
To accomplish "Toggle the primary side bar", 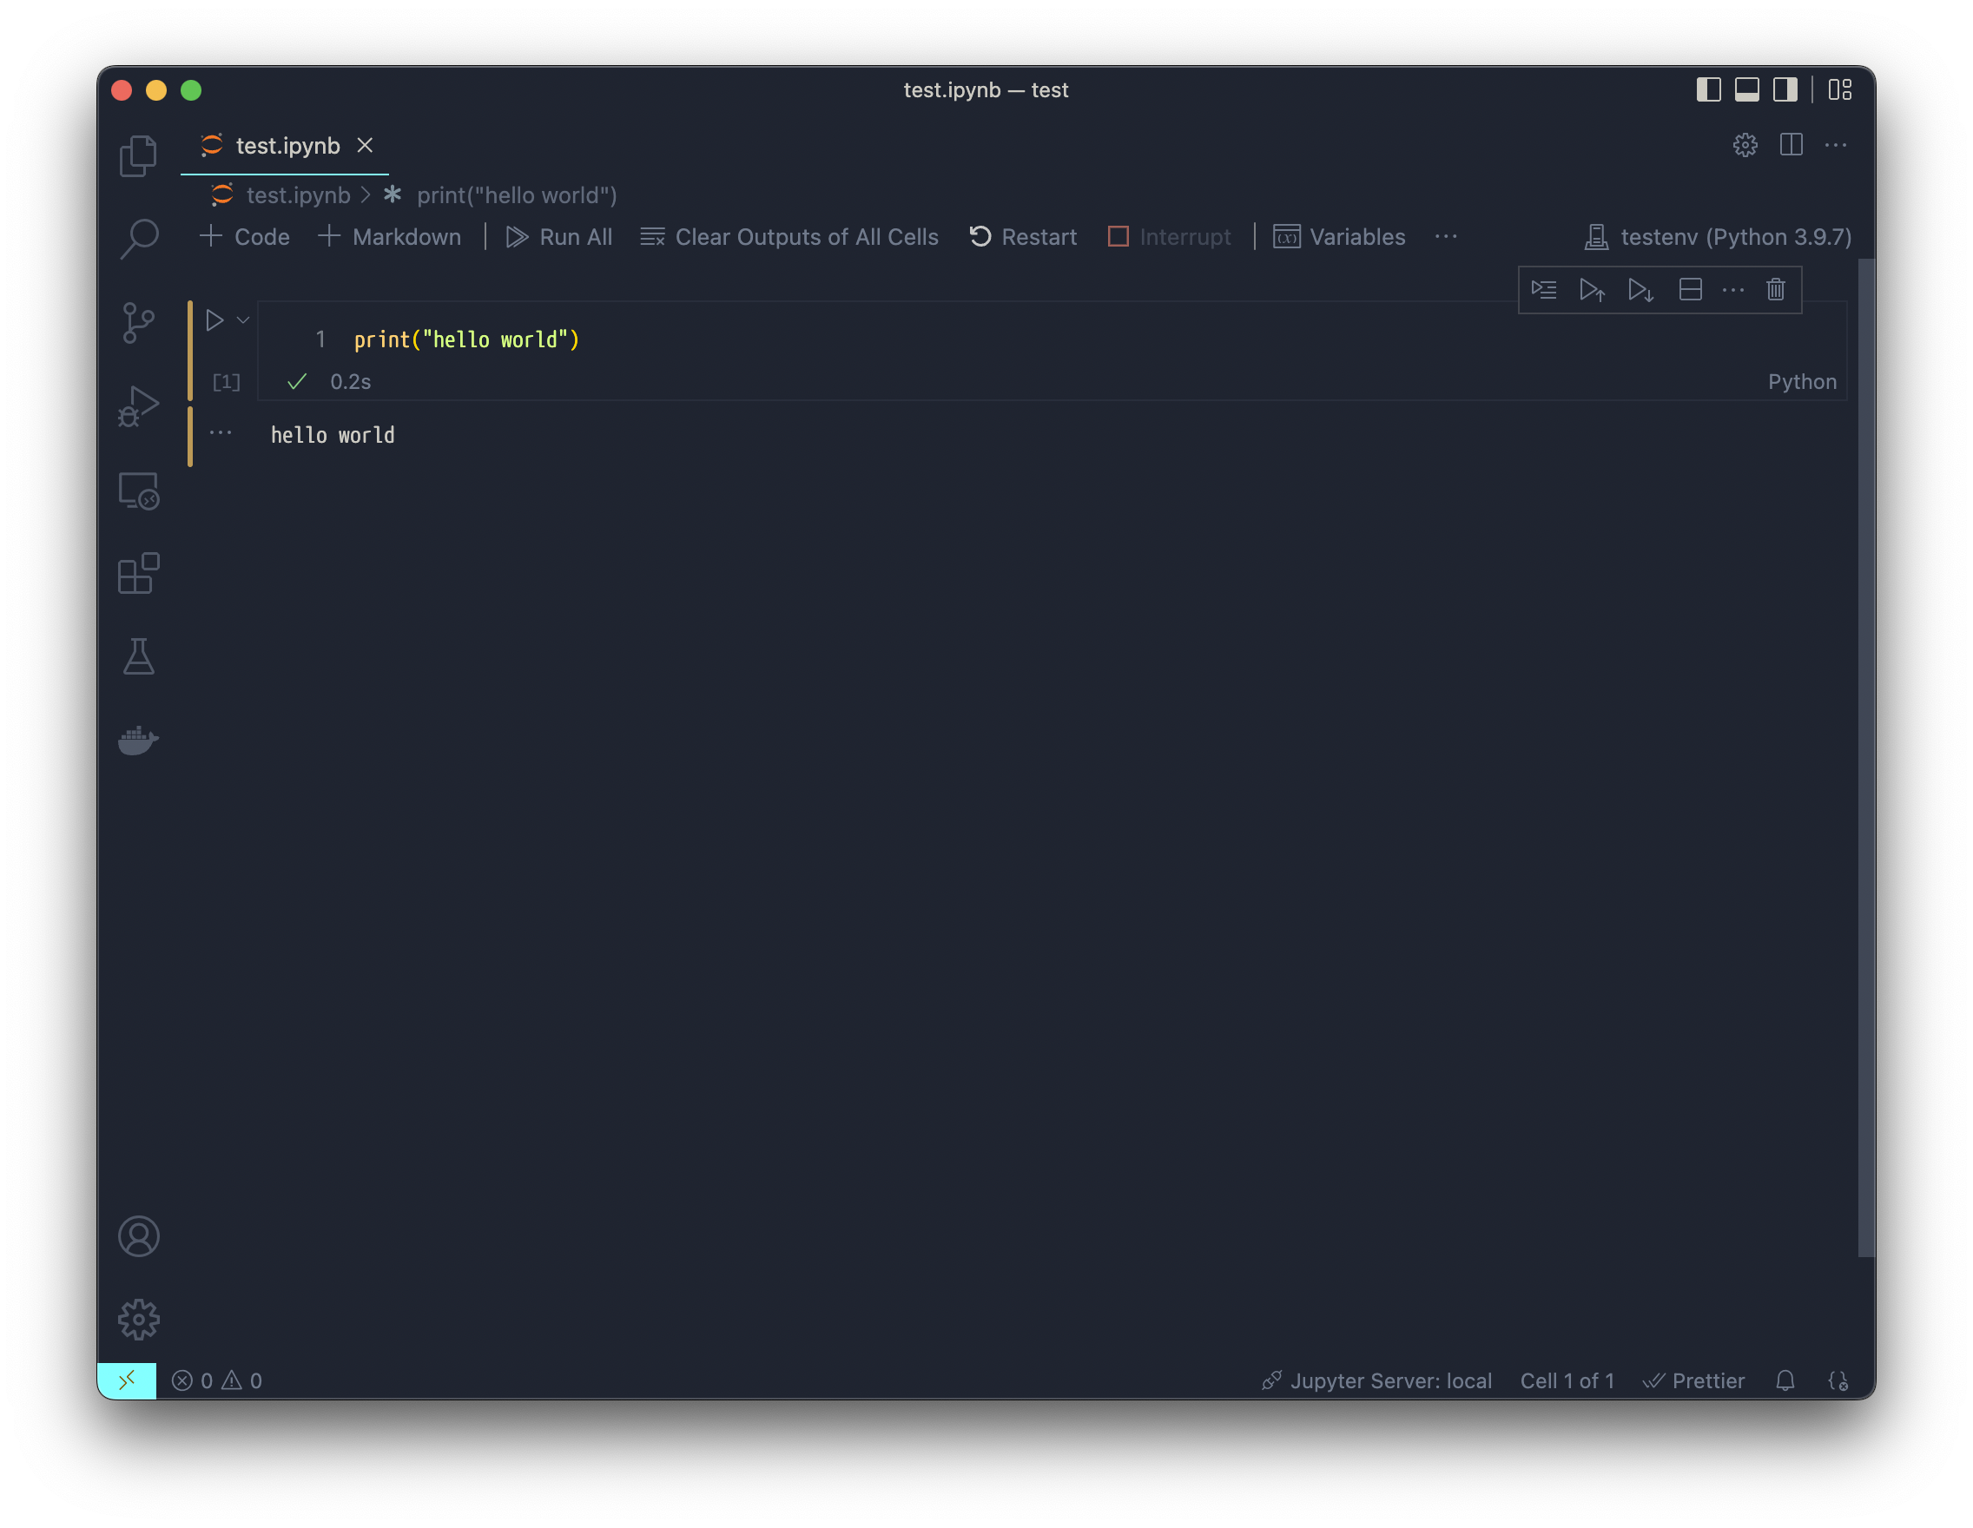I will tap(1707, 89).
